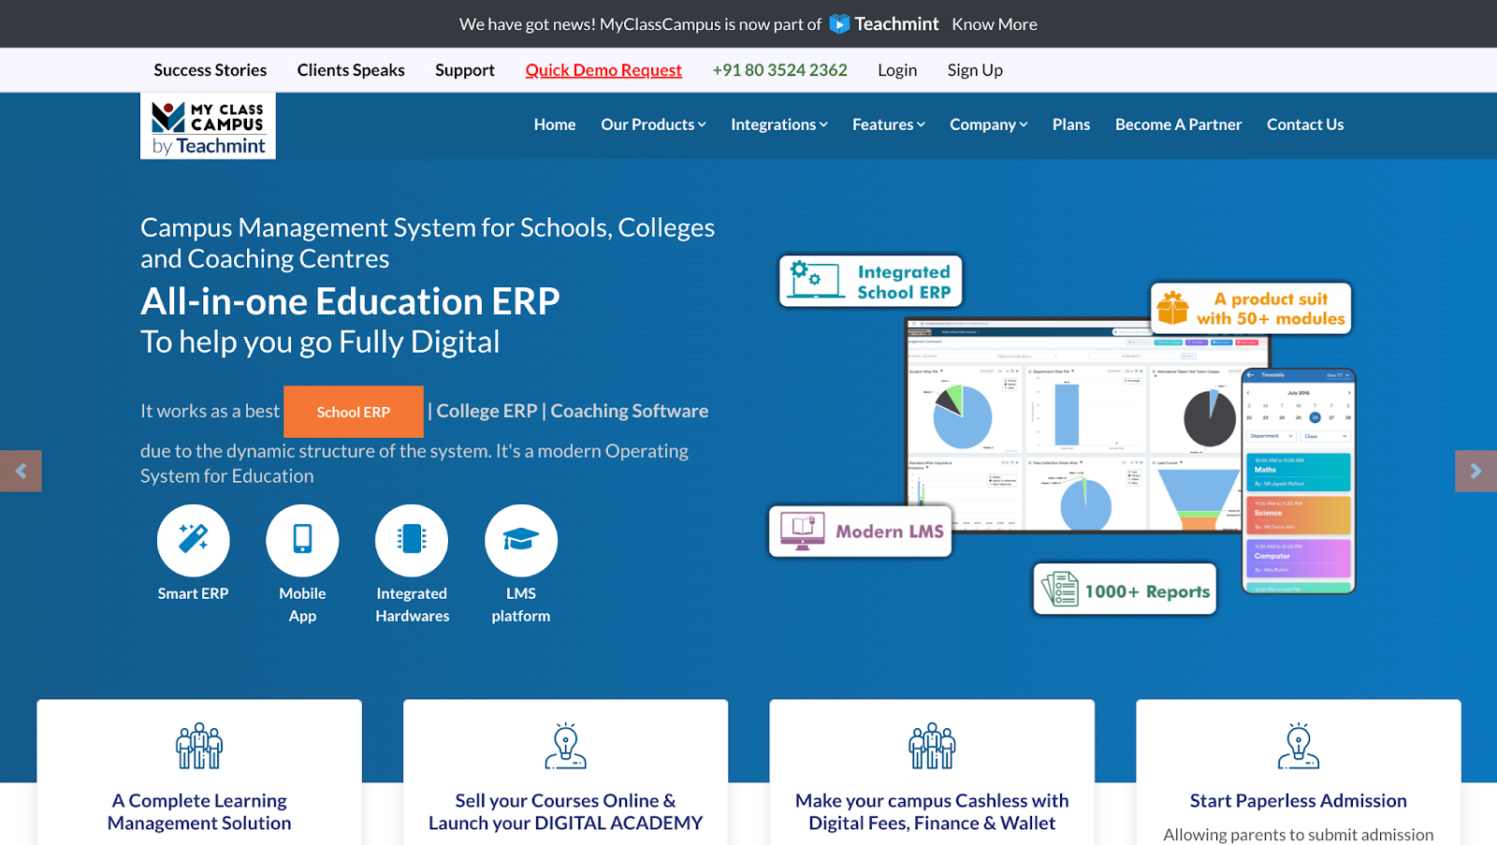Click lightbulb icon above Start Paperless Admission
This screenshot has width=1497, height=845.
click(1299, 746)
